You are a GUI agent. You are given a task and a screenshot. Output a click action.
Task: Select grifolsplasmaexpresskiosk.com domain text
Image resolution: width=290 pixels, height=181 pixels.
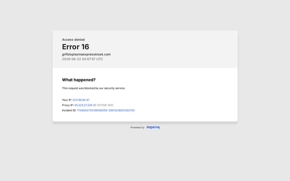point(87,54)
